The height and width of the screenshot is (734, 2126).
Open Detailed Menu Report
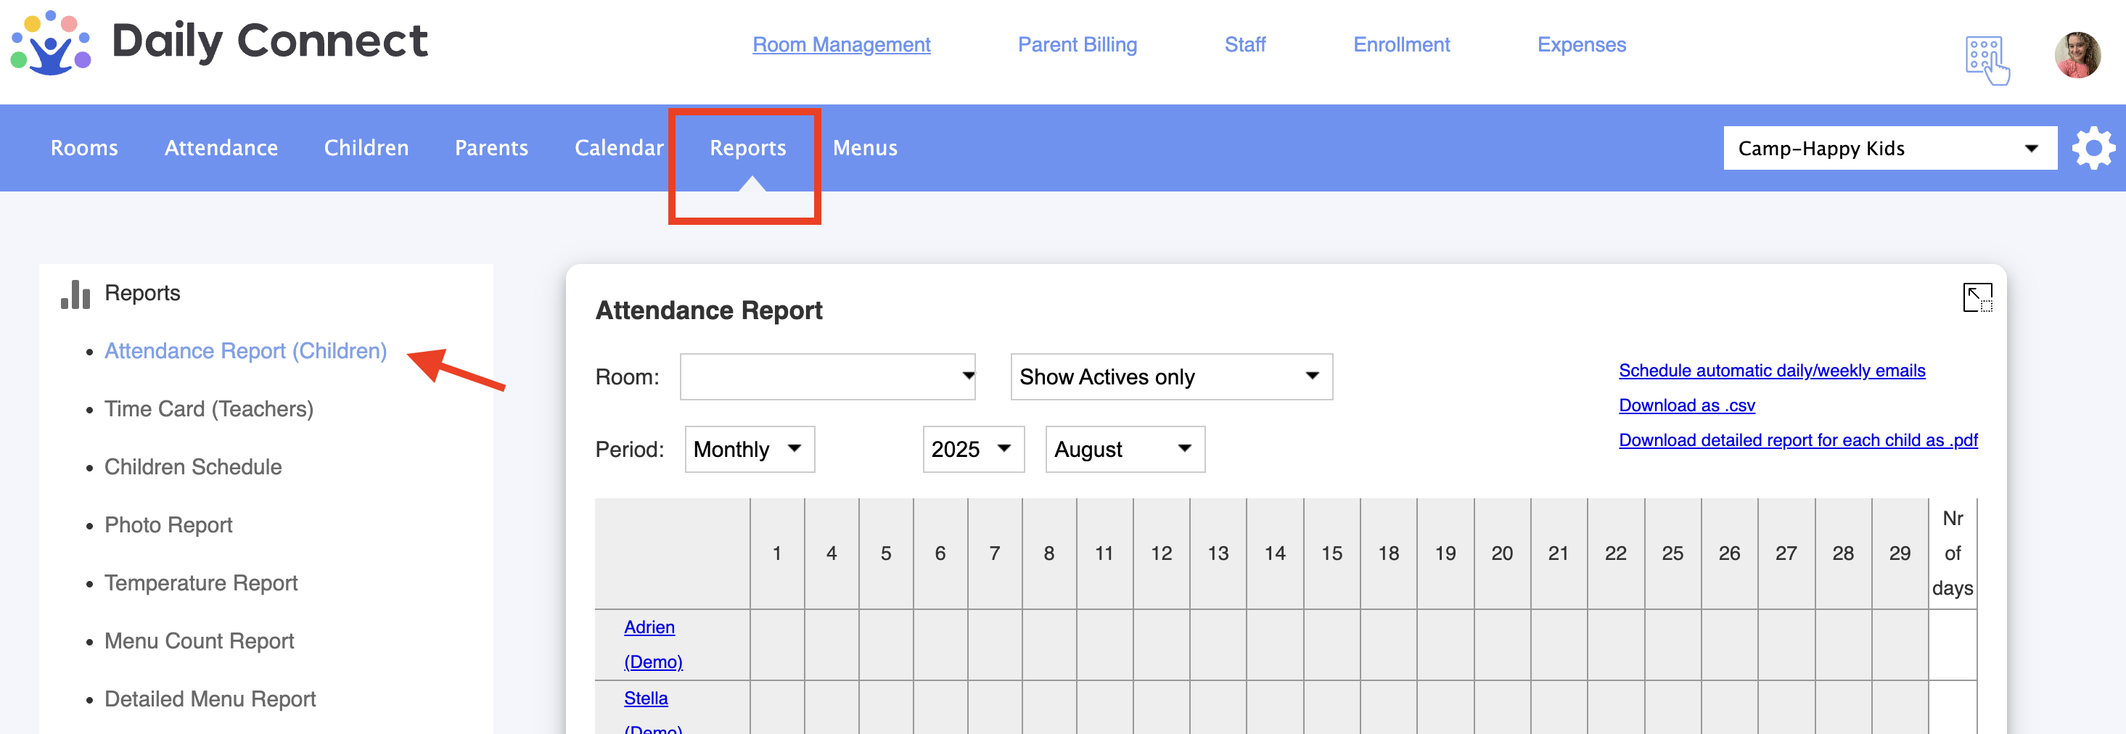point(210,699)
